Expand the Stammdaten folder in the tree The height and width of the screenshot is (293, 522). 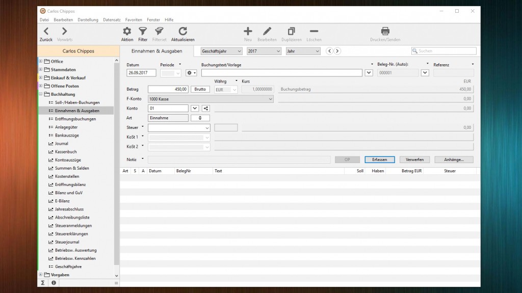click(x=41, y=70)
